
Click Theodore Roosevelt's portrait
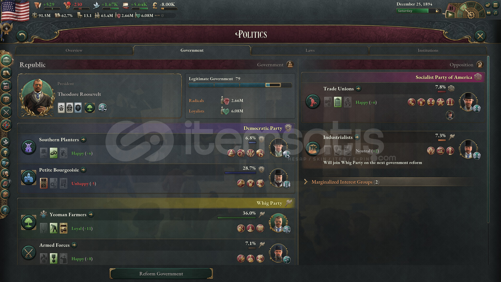[x=38, y=97]
